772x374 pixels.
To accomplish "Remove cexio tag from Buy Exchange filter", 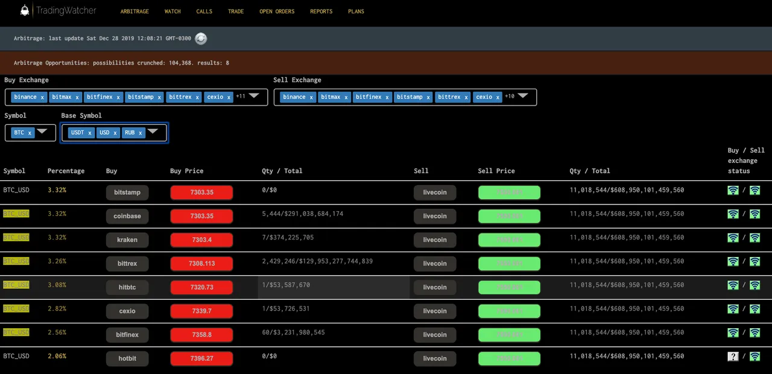I will 229,97.
